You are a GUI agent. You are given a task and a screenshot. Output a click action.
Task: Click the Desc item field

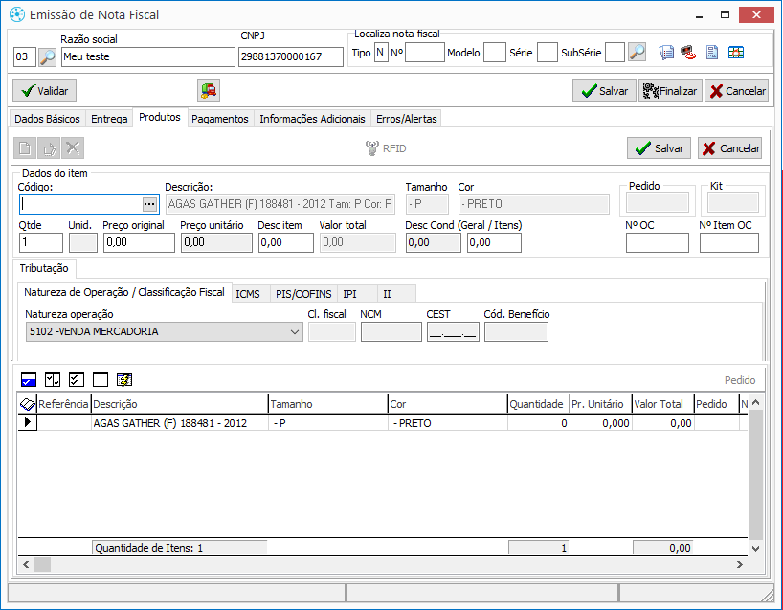[x=285, y=243]
